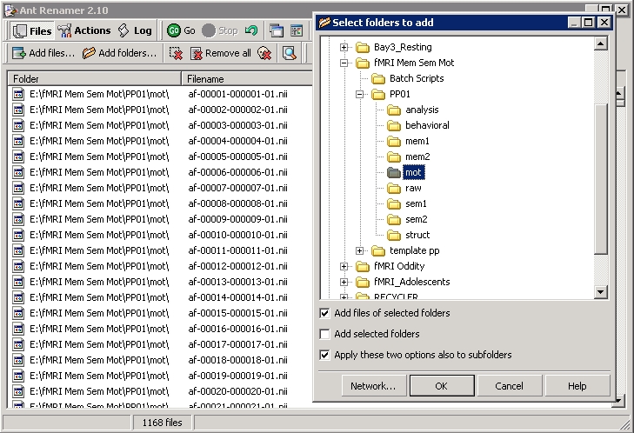Image resolution: width=634 pixels, height=433 pixels.
Task: Confirm with the OK button
Action: 442,386
